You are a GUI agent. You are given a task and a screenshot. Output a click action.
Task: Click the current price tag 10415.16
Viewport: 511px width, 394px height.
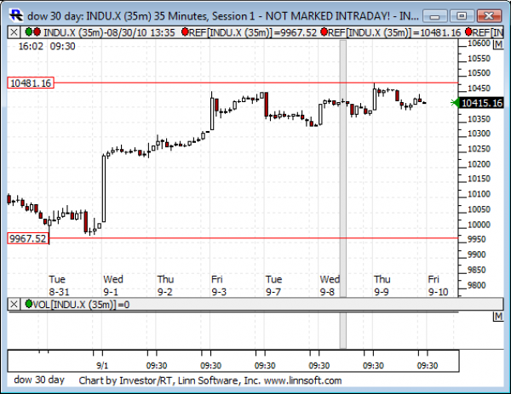(482, 103)
